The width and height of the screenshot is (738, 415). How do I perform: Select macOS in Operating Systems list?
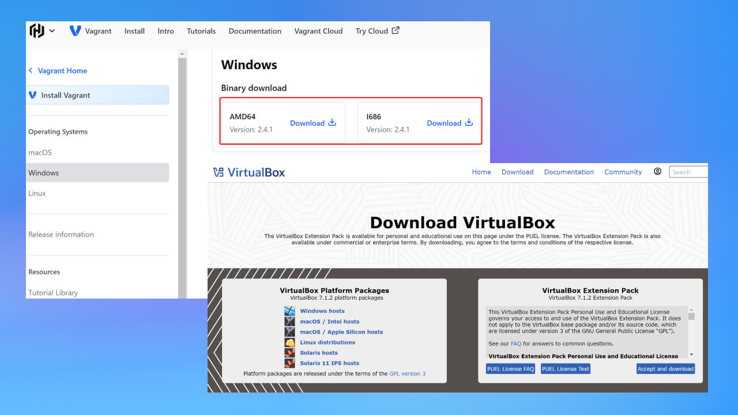(40, 153)
